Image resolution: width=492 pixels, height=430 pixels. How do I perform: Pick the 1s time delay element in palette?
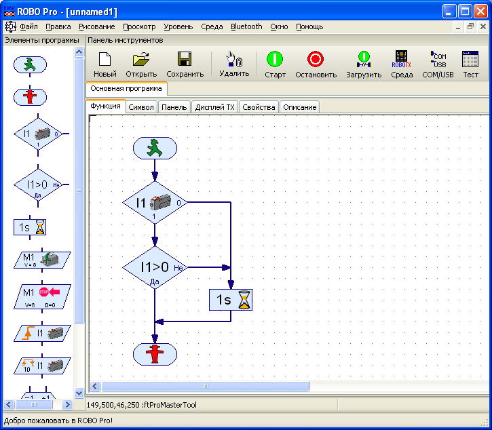(x=30, y=227)
